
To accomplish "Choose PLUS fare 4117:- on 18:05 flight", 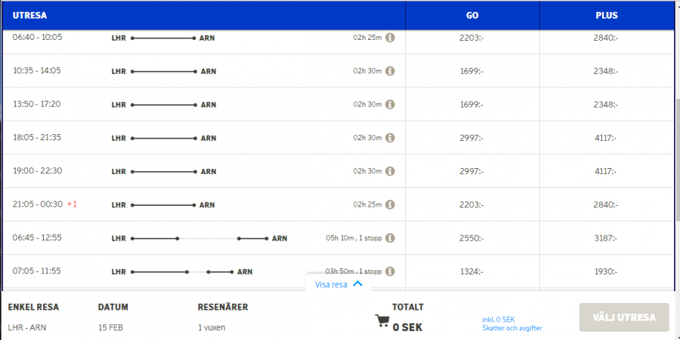I will click(x=606, y=138).
